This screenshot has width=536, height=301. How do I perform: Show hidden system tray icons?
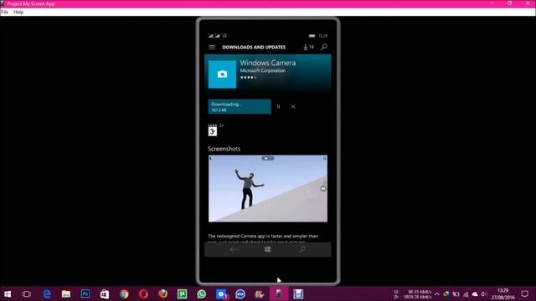[x=437, y=293]
